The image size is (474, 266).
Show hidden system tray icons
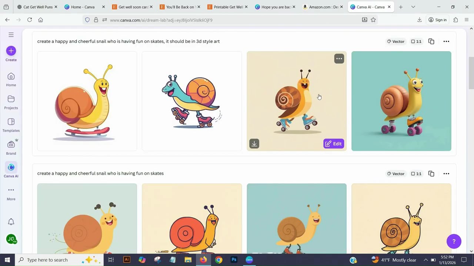coord(425,260)
